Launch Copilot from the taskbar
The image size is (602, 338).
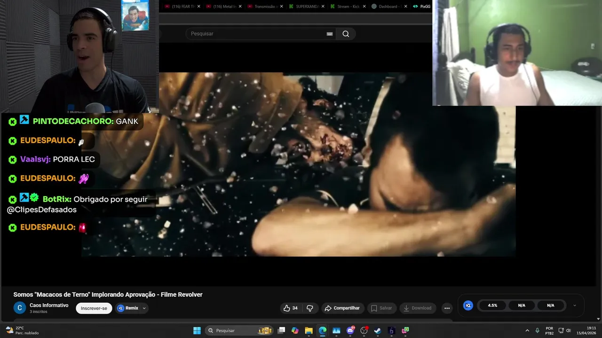point(295,330)
